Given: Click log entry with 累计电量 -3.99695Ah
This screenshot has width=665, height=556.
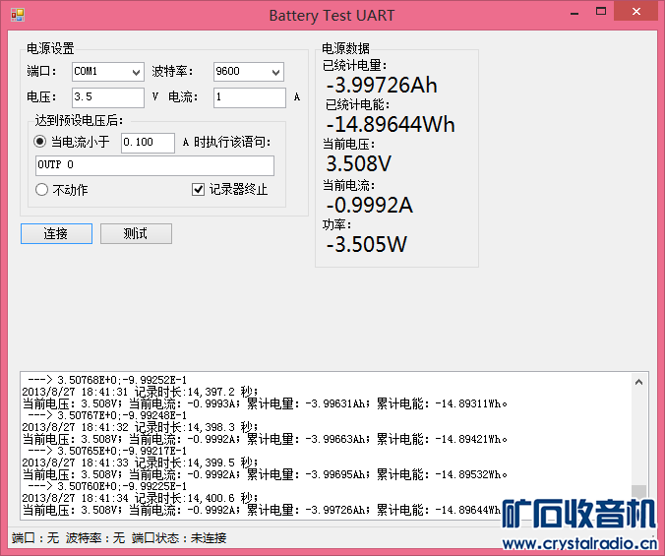Looking at the screenshot, I should click(x=265, y=474).
